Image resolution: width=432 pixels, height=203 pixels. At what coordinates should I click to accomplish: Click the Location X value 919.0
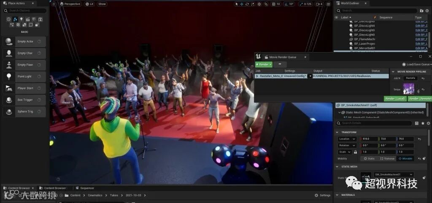[x=369, y=139]
